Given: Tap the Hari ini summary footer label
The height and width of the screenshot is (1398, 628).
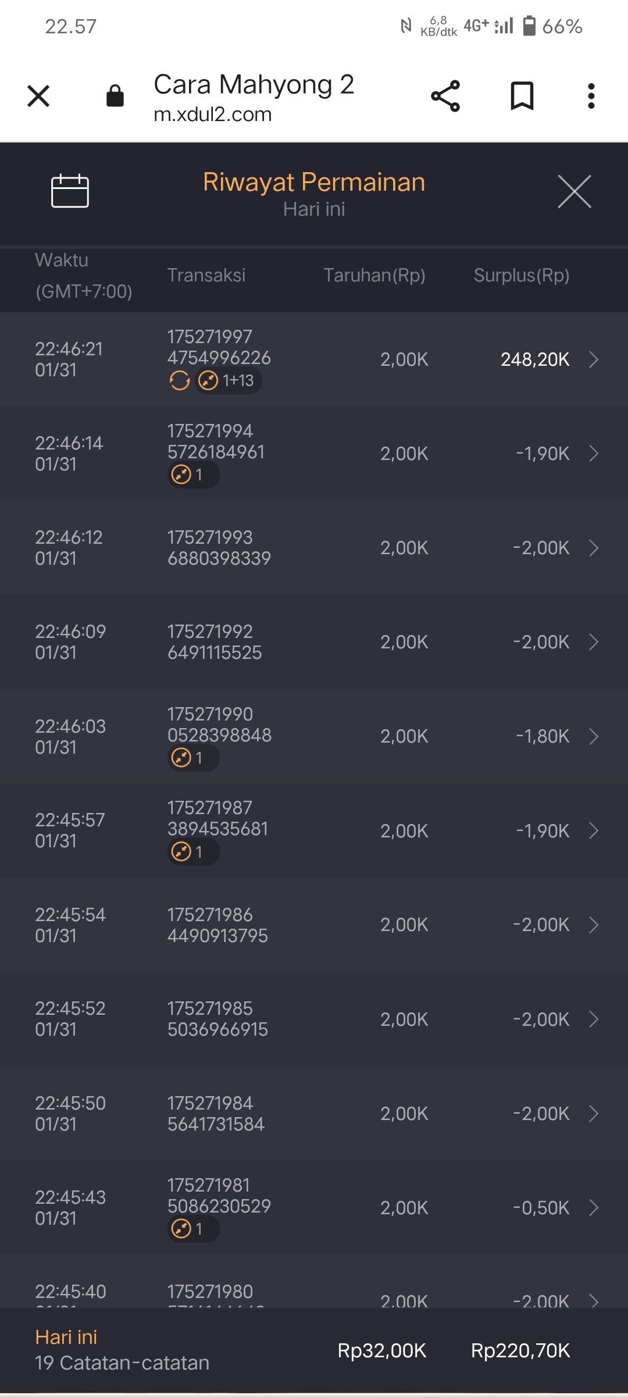Looking at the screenshot, I should click(66, 1337).
